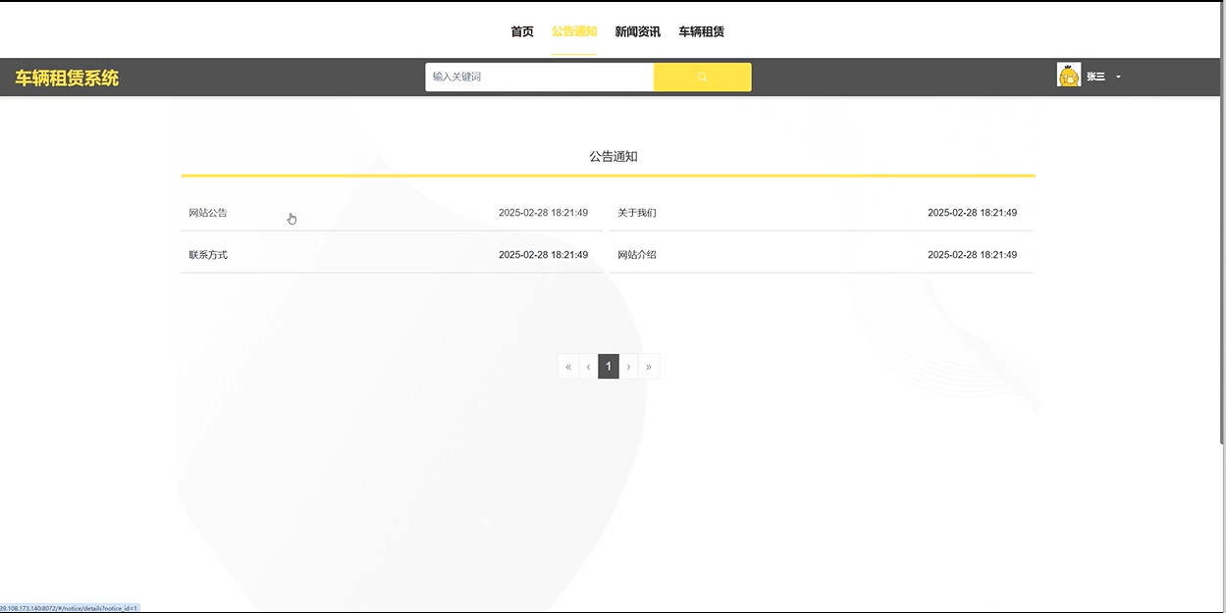Screen dimensions: 1226x613
Task: Click the date beside 网站介绍
Action: click(x=972, y=255)
